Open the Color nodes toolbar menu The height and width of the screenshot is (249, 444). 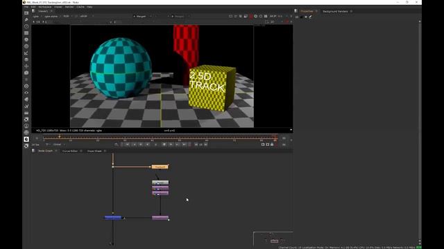pyautogui.click(x=26, y=39)
